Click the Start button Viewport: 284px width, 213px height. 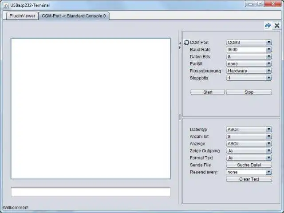click(x=208, y=92)
